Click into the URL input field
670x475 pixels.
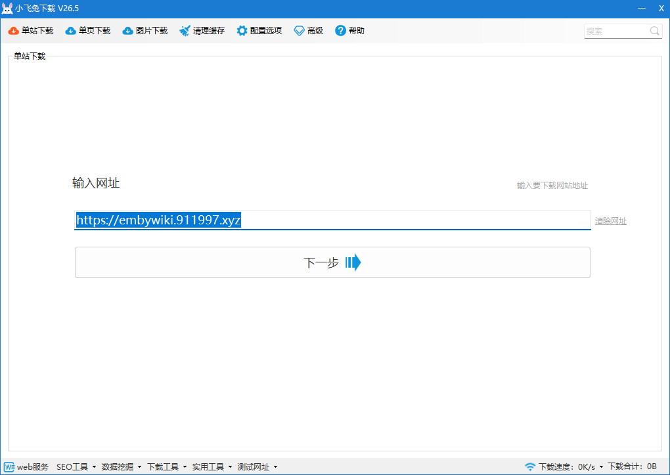click(332, 220)
